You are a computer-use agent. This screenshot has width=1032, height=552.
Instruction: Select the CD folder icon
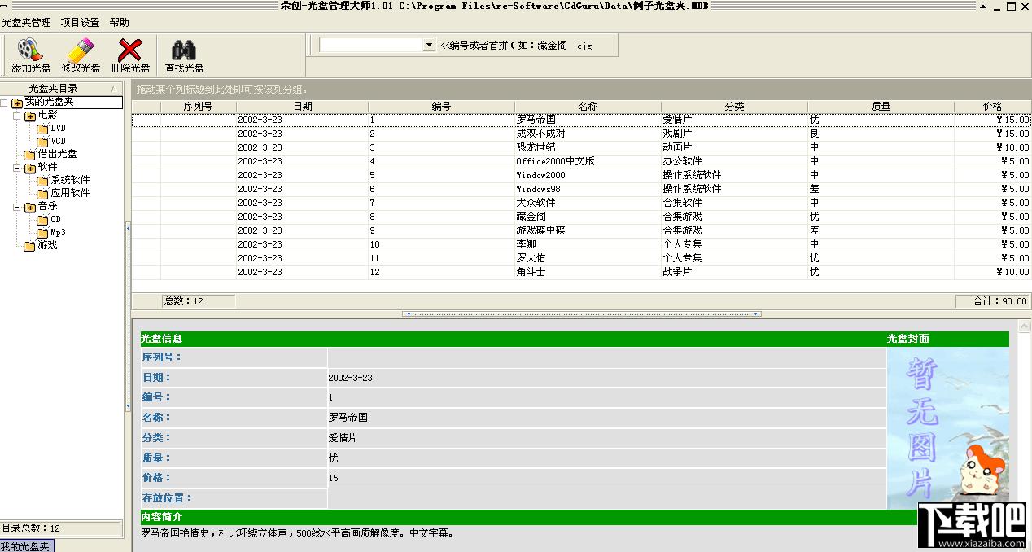tap(43, 220)
